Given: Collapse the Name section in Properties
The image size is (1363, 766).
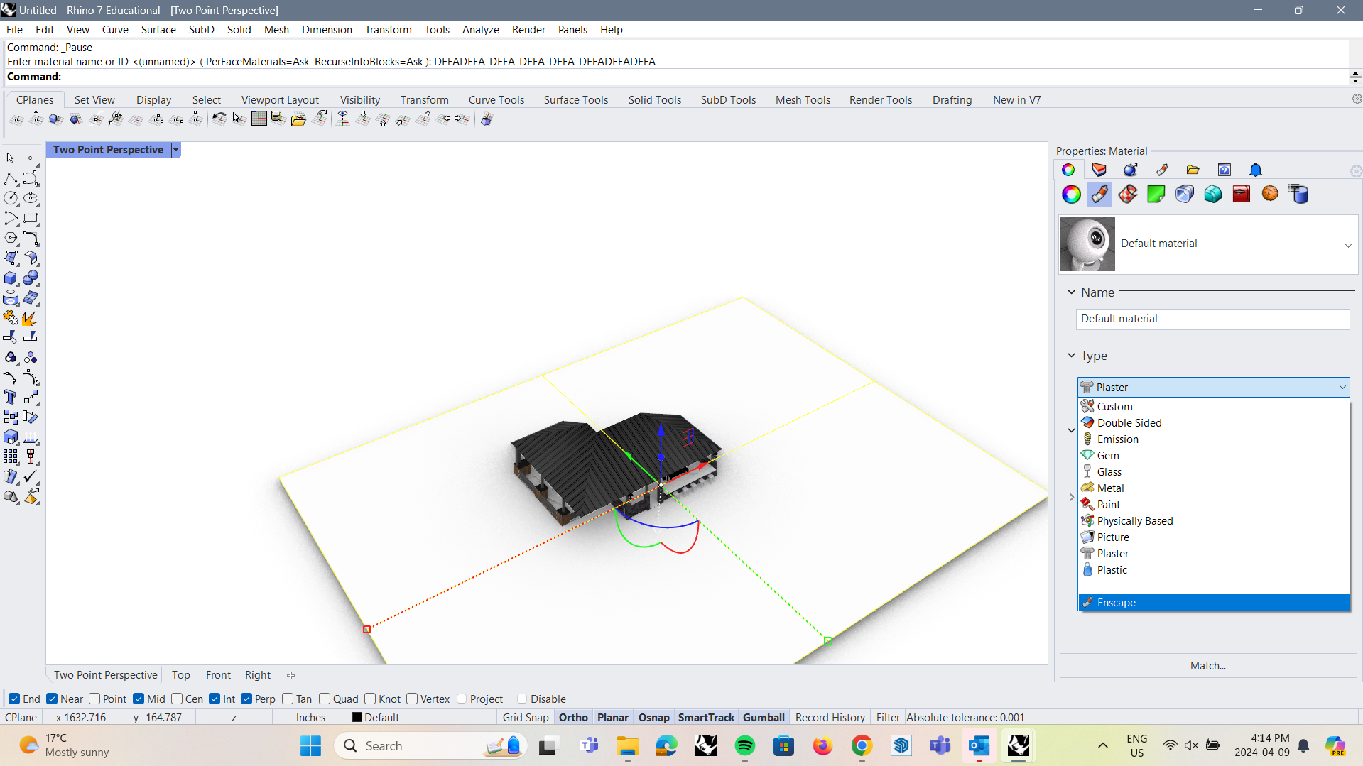Looking at the screenshot, I should click(x=1072, y=292).
